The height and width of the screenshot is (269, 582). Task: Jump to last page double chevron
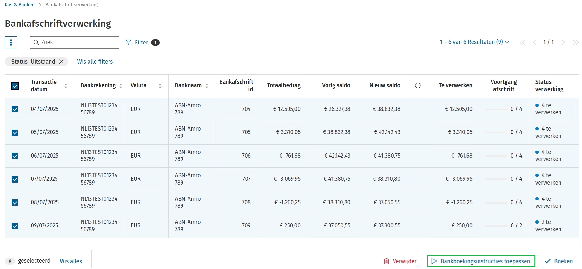point(575,43)
